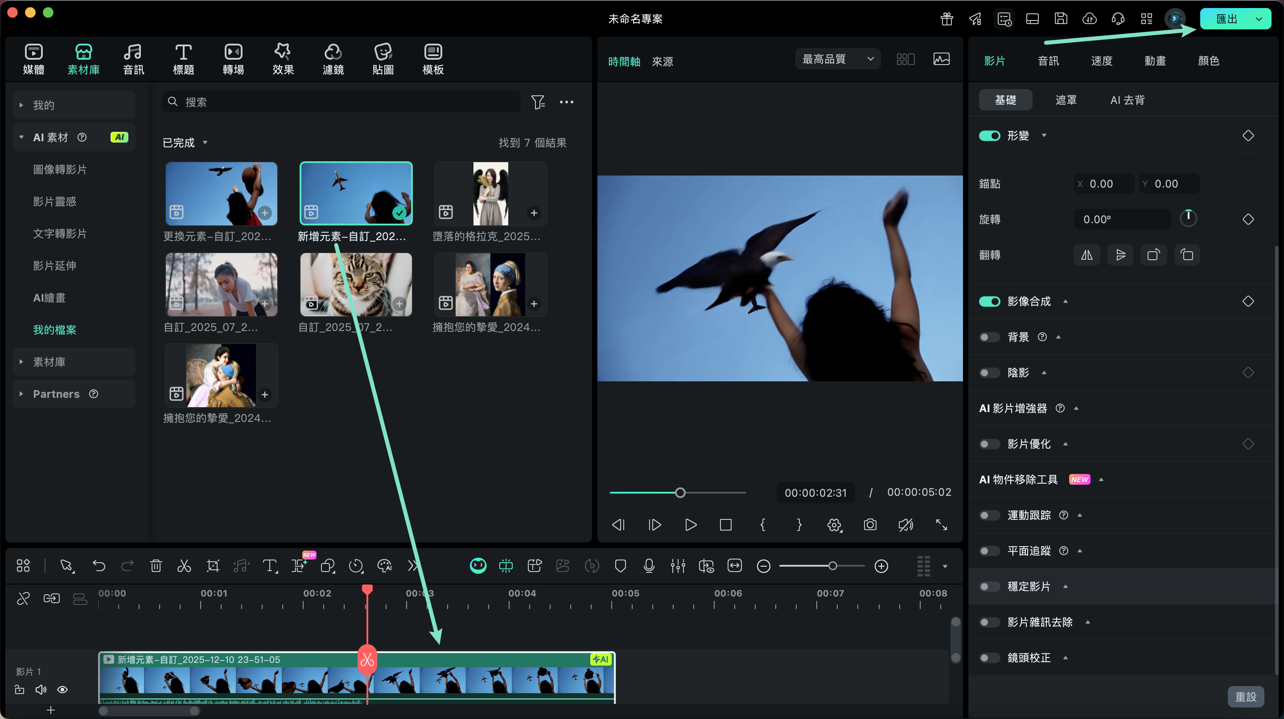Click the 匯出 export button
The height and width of the screenshot is (719, 1284).
(x=1226, y=19)
